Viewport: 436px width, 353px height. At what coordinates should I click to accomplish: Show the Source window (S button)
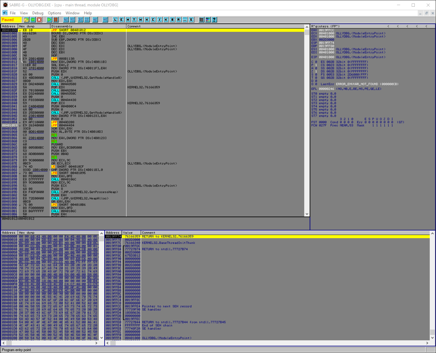[191, 20]
